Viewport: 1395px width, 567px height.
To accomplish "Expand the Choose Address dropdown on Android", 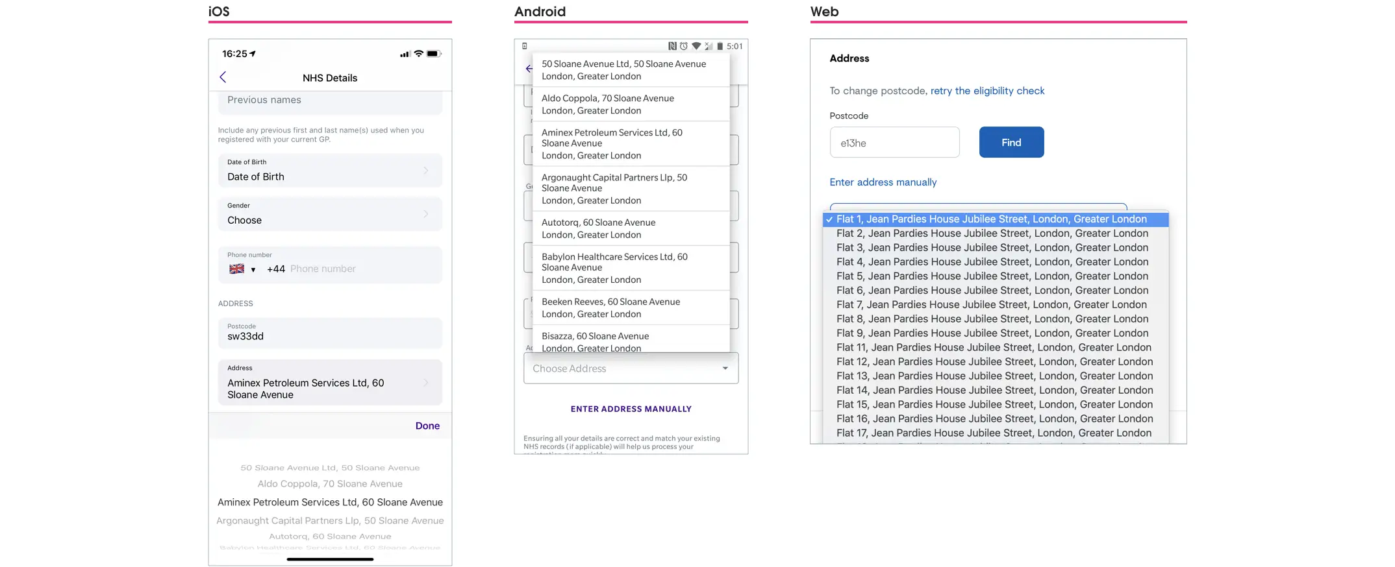I will point(631,368).
